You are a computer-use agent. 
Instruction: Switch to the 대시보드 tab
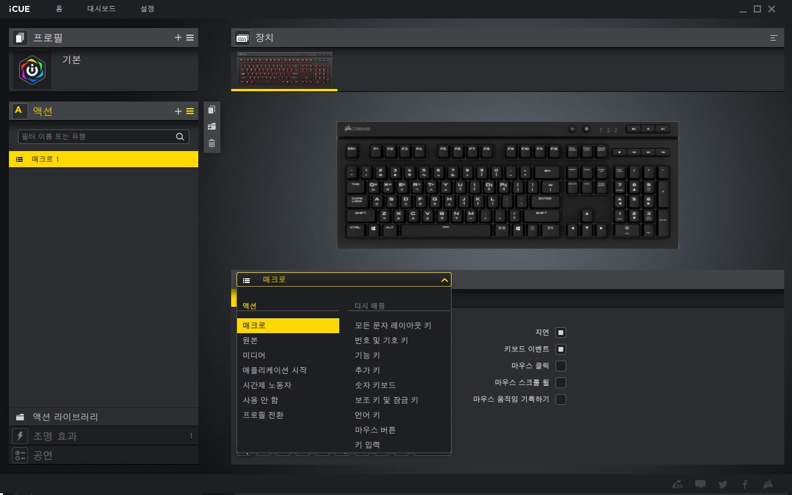click(102, 9)
